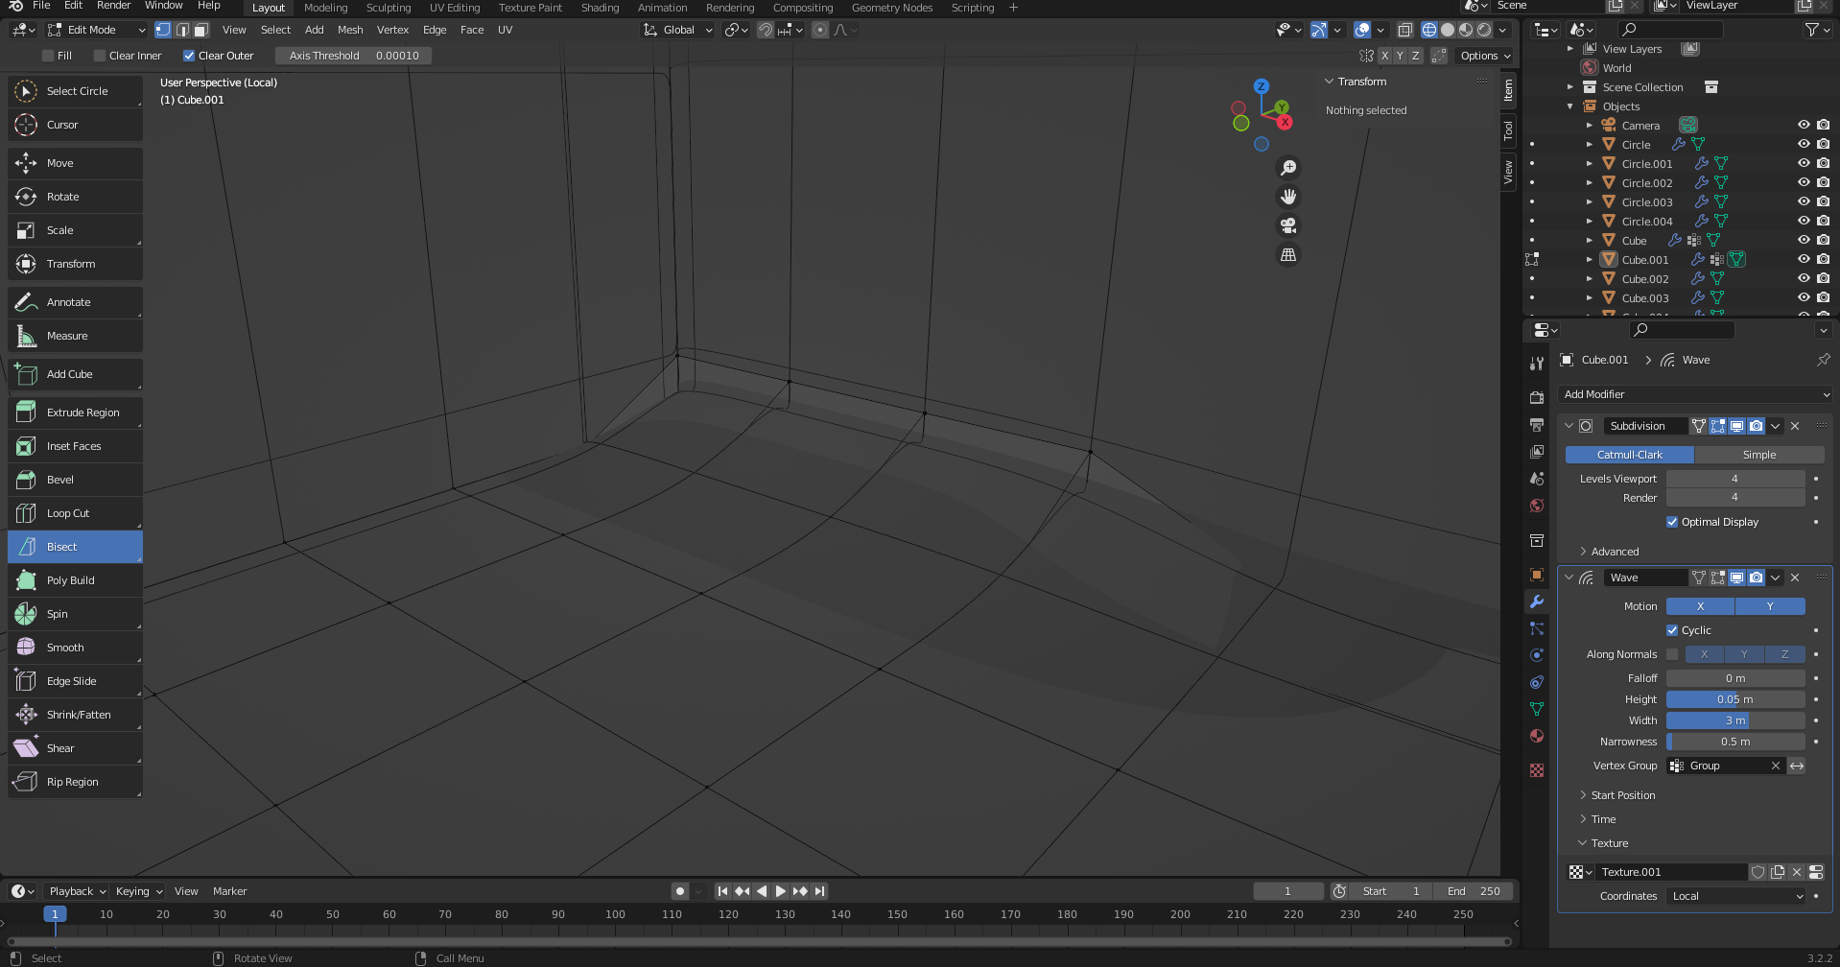Open the Add Modifier dropdown

click(1694, 394)
